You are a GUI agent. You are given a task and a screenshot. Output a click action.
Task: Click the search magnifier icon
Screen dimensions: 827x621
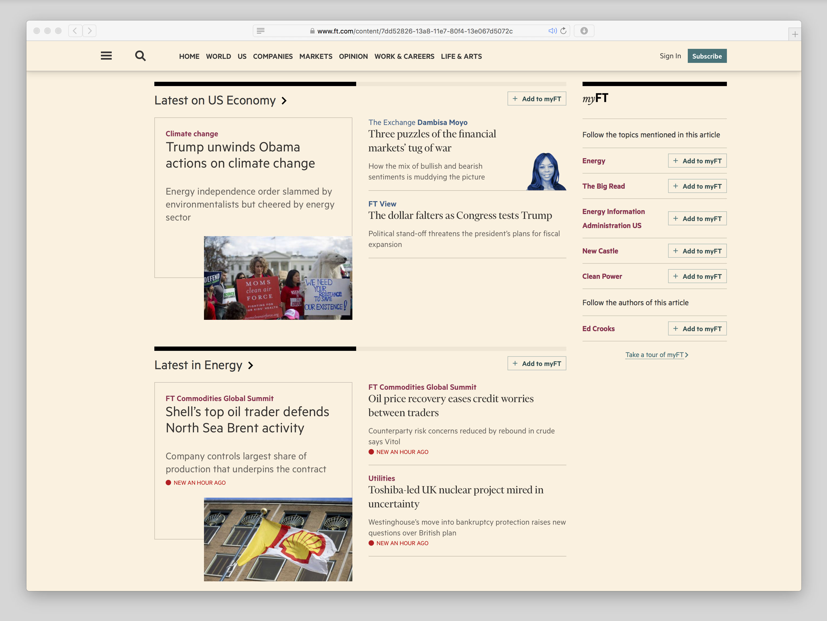[140, 56]
